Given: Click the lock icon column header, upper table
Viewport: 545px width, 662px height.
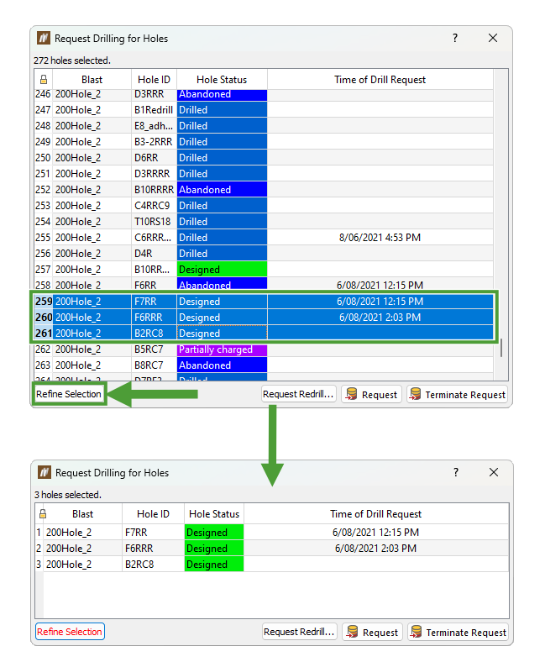Looking at the screenshot, I should pyautogui.click(x=44, y=79).
